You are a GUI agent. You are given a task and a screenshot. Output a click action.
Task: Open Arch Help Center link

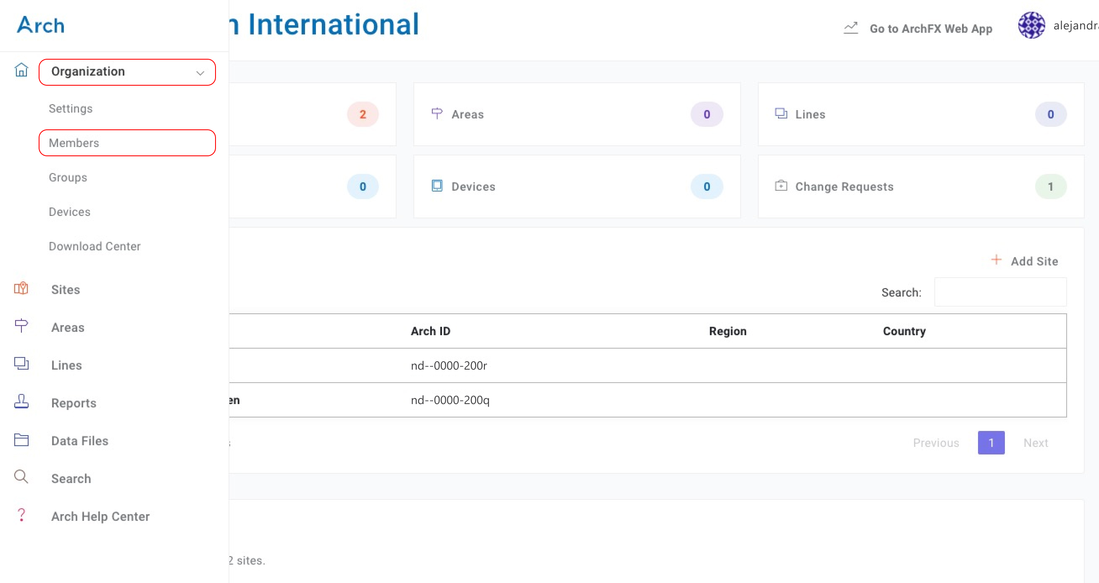click(101, 517)
